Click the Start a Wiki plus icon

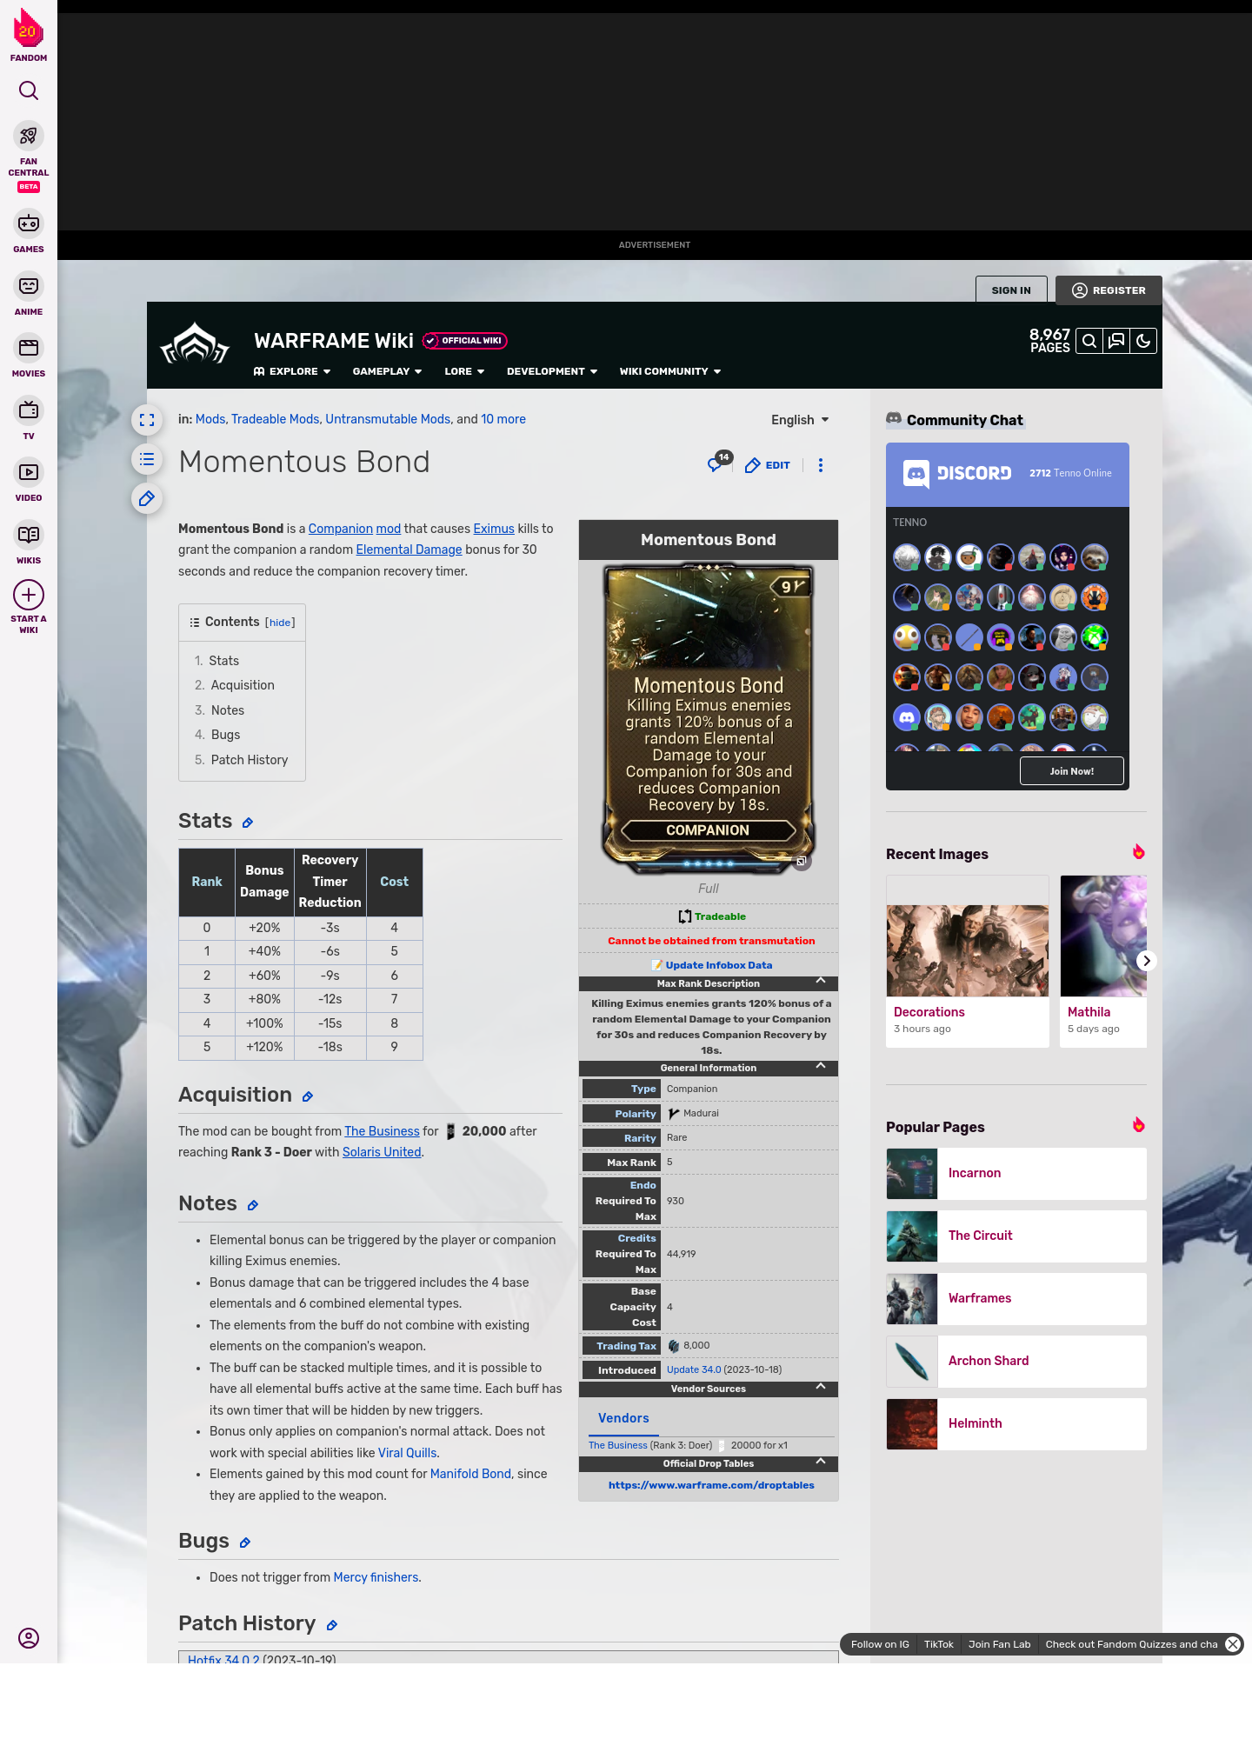point(29,595)
